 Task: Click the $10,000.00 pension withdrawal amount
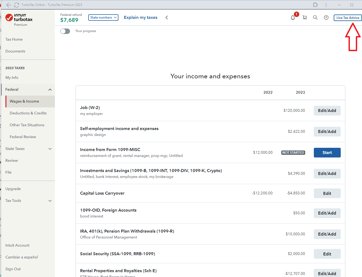(x=295, y=234)
